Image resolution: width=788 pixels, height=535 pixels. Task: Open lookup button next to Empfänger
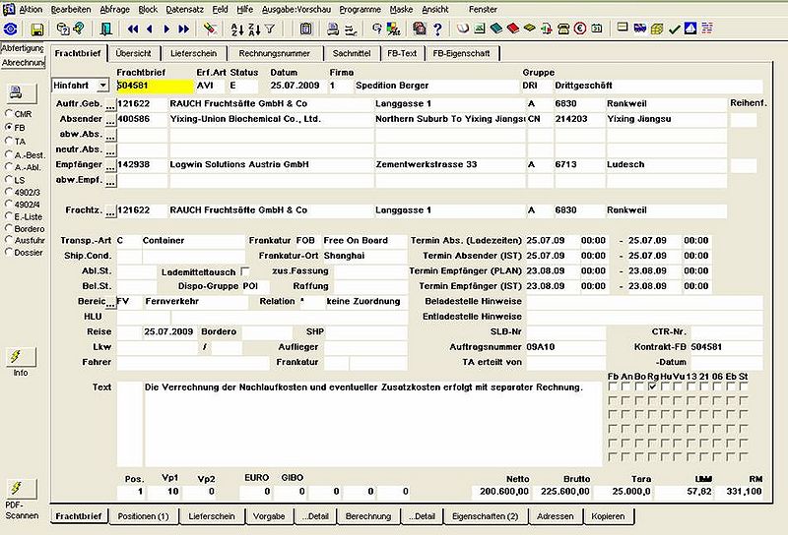coord(110,165)
